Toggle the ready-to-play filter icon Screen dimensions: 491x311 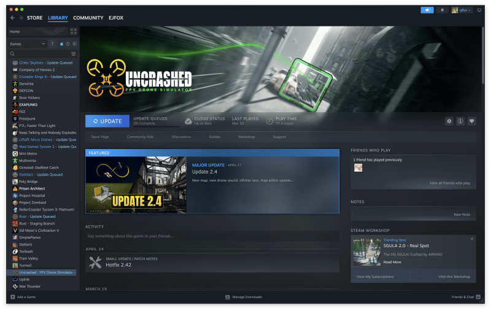(74, 44)
